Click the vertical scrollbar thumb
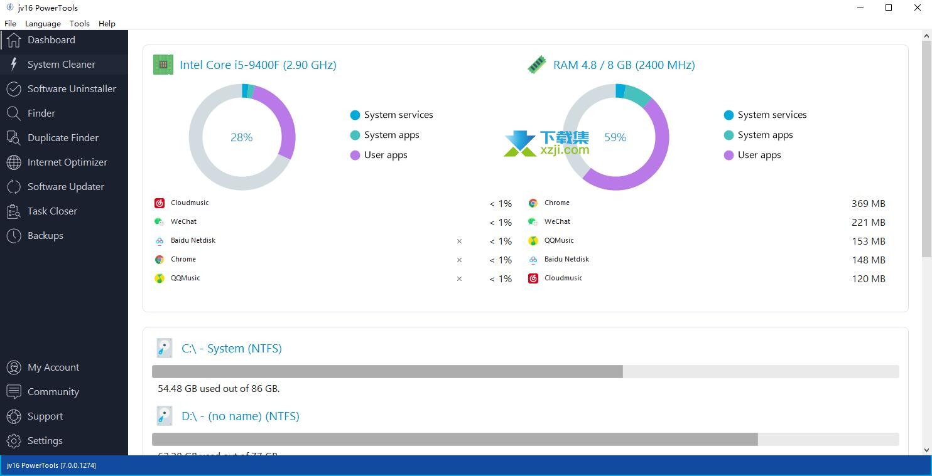The height and width of the screenshot is (476, 932). (x=926, y=149)
